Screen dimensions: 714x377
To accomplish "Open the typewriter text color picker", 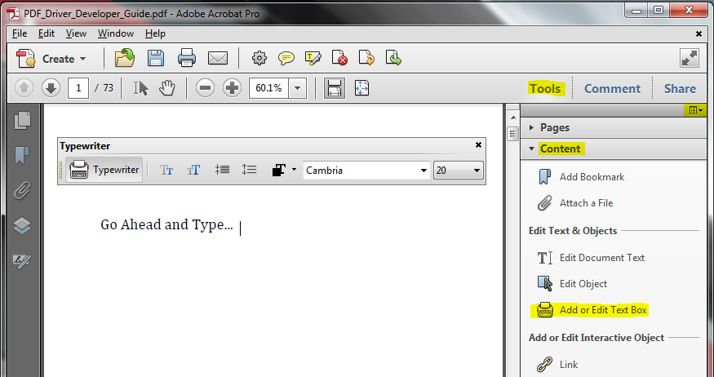I will [x=284, y=170].
